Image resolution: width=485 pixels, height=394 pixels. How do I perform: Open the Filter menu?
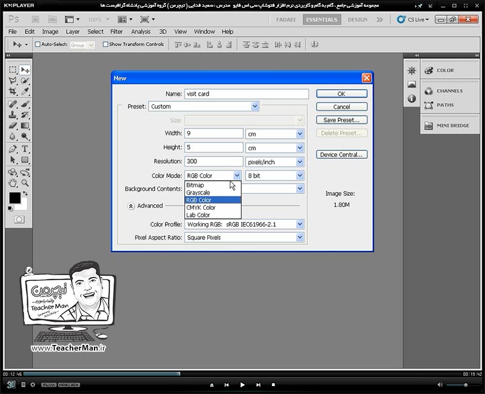click(116, 32)
